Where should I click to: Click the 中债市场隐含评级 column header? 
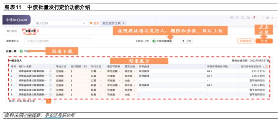point(217,67)
